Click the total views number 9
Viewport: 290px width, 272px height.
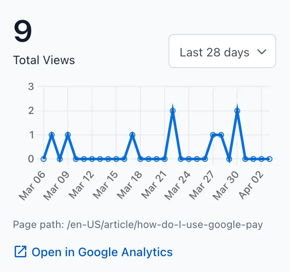click(x=23, y=31)
